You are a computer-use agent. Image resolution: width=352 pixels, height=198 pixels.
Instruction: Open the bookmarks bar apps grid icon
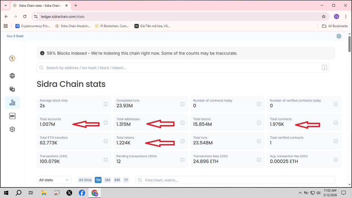[6, 26]
